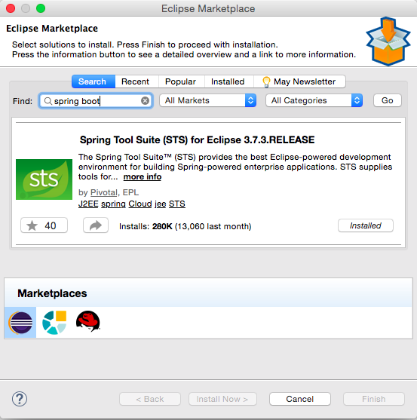
Task: Click the Installed button for STS
Action: click(x=366, y=225)
